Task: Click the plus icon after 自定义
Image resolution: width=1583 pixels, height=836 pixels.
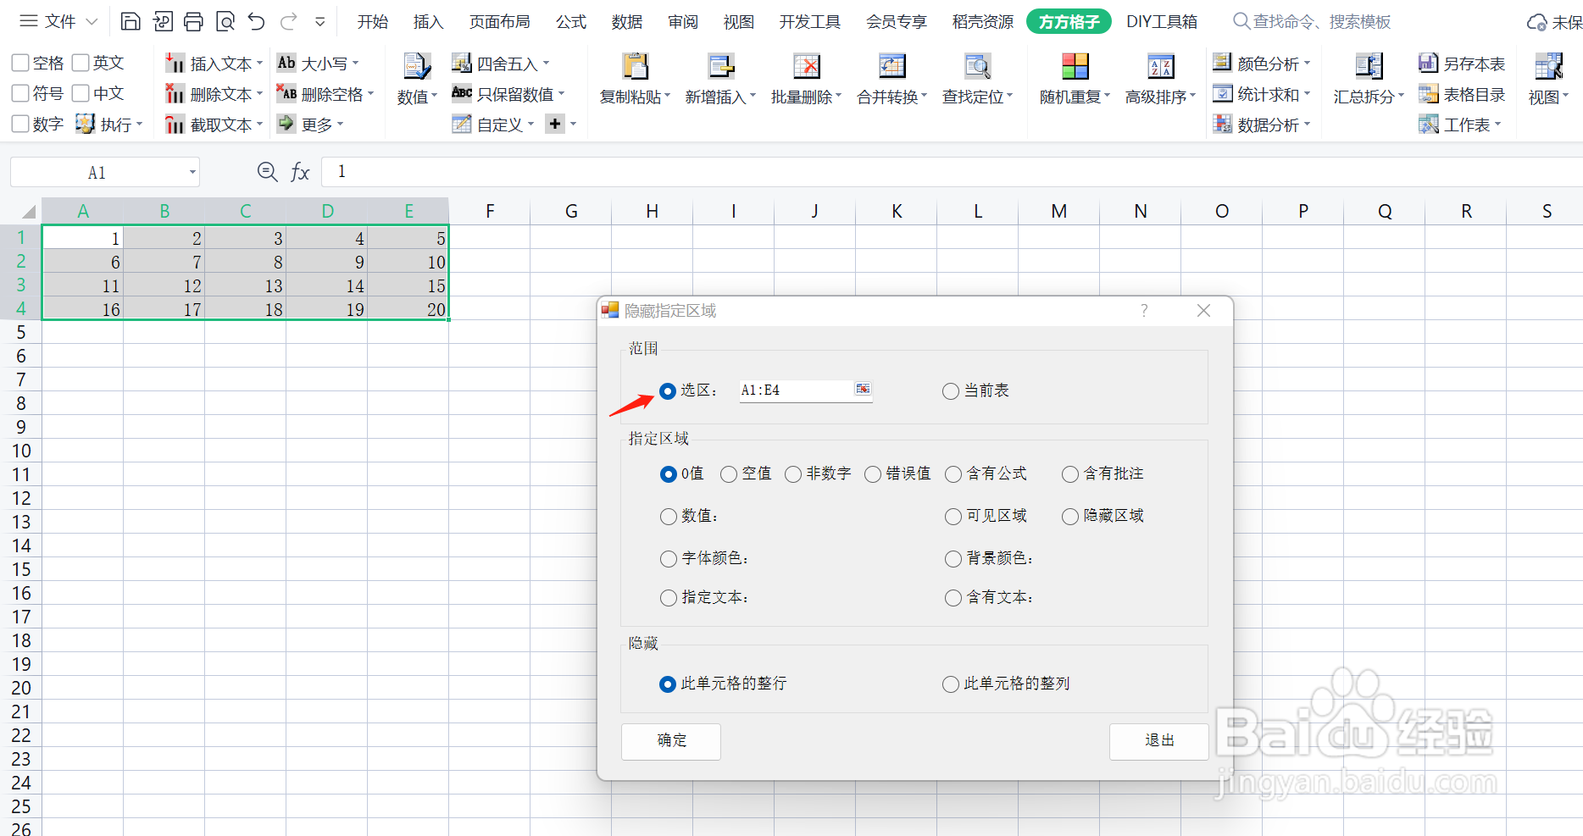Action: pyautogui.click(x=555, y=125)
